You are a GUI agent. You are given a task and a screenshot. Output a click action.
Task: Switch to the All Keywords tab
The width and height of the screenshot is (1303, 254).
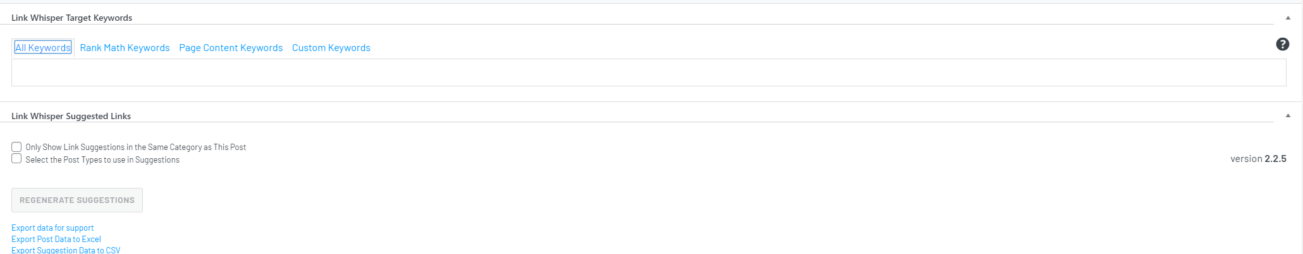43,48
